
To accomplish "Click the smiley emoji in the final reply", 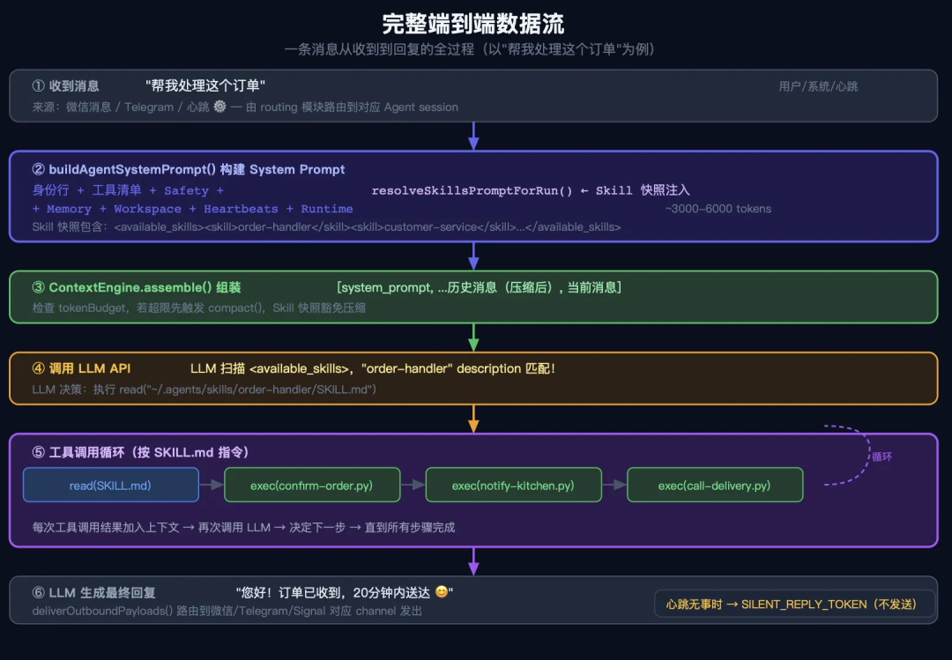I will pyautogui.click(x=442, y=591).
